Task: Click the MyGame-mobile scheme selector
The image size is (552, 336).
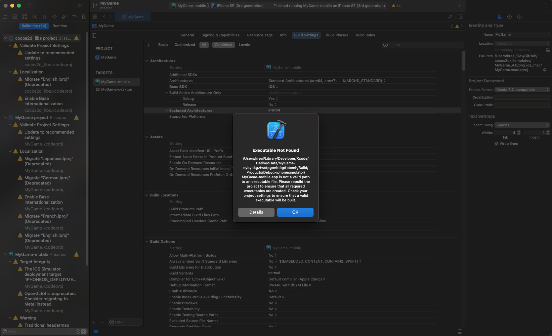Action: coord(189,6)
